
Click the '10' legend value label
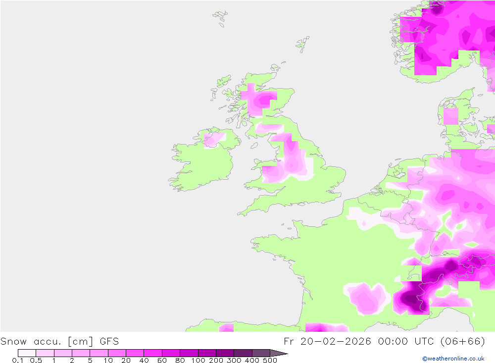click(x=108, y=361)
